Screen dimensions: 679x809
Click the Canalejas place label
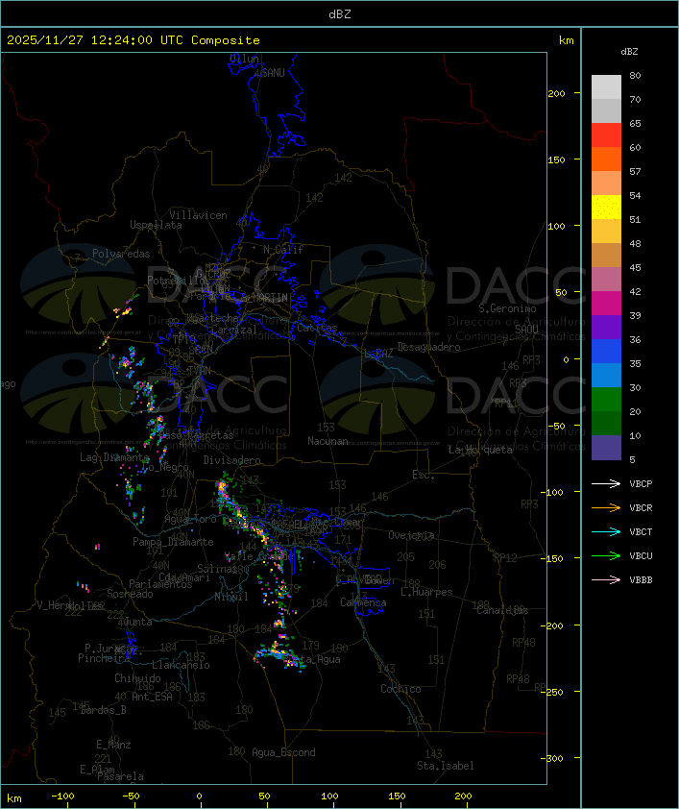coord(502,610)
